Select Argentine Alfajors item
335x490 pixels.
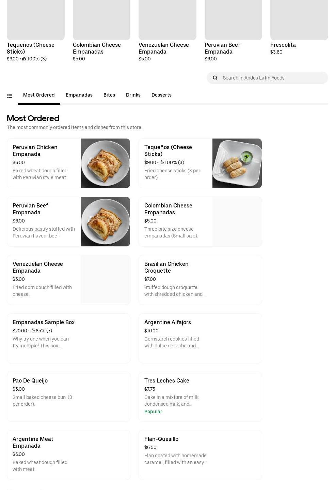[200, 338]
